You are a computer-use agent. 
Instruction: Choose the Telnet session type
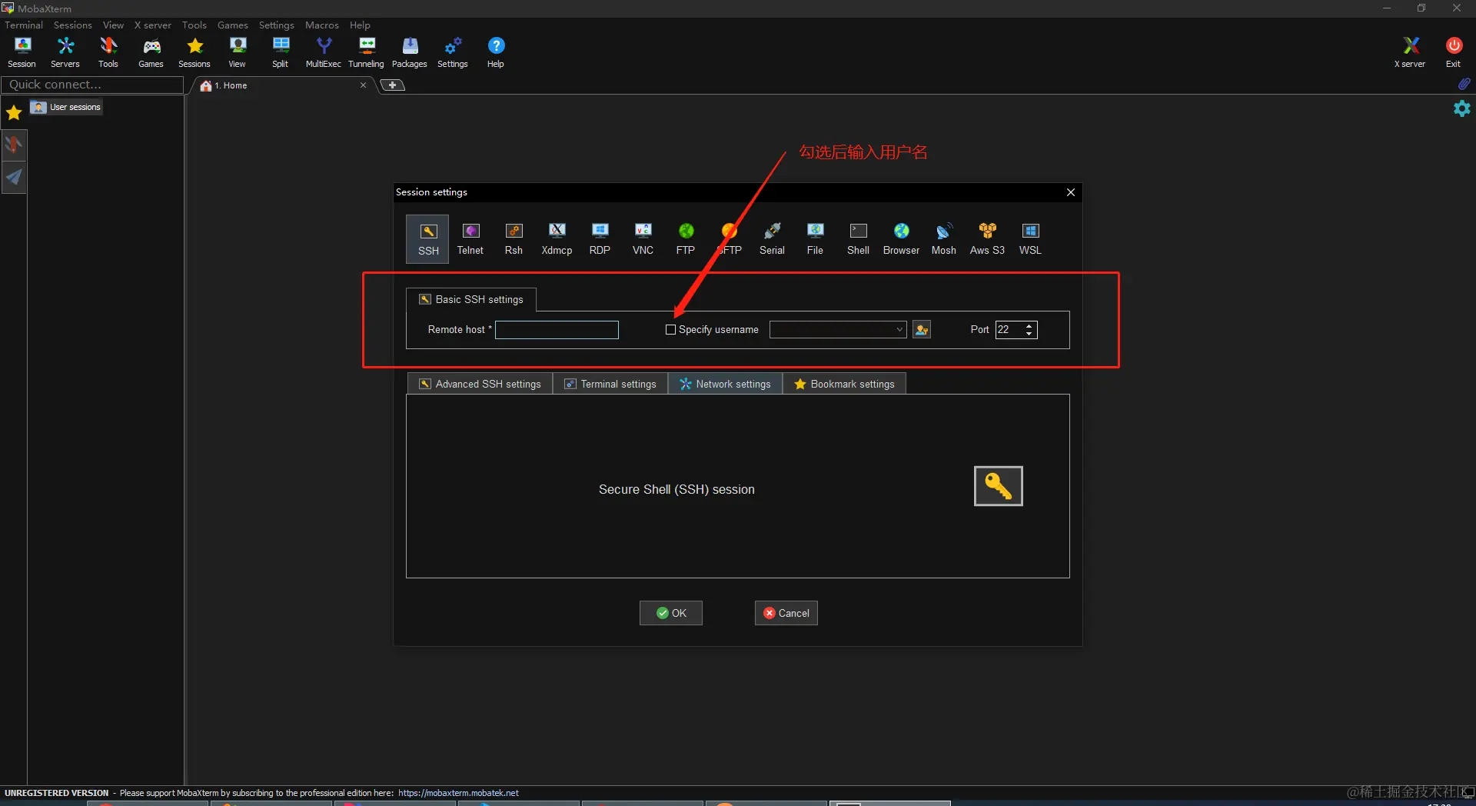pos(470,239)
